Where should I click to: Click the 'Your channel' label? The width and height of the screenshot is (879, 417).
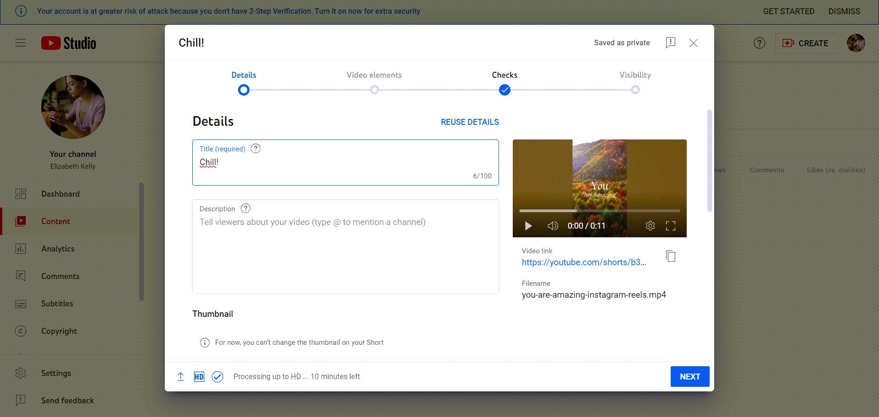click(73, 154)
